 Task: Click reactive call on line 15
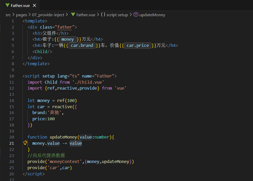62,107
